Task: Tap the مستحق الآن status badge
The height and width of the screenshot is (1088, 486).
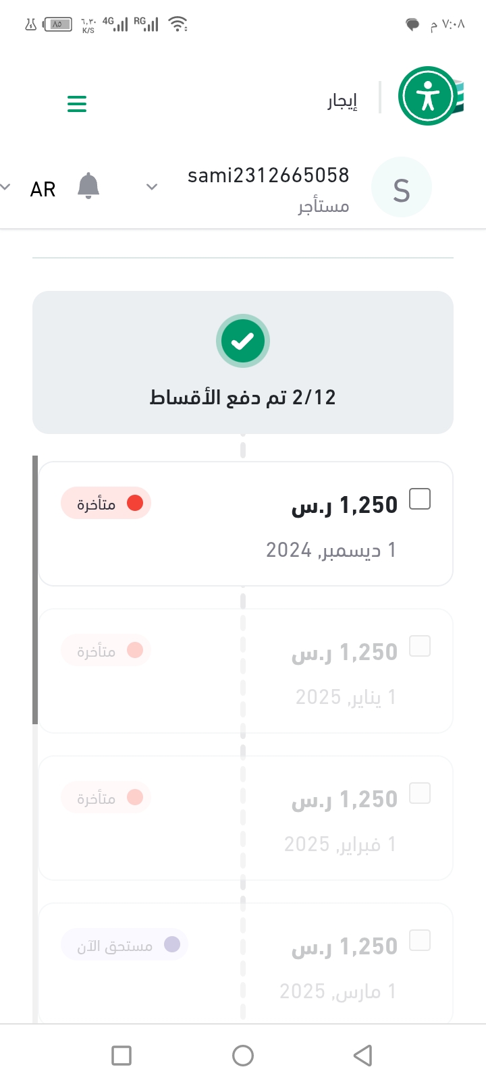Action: point(124,945)
